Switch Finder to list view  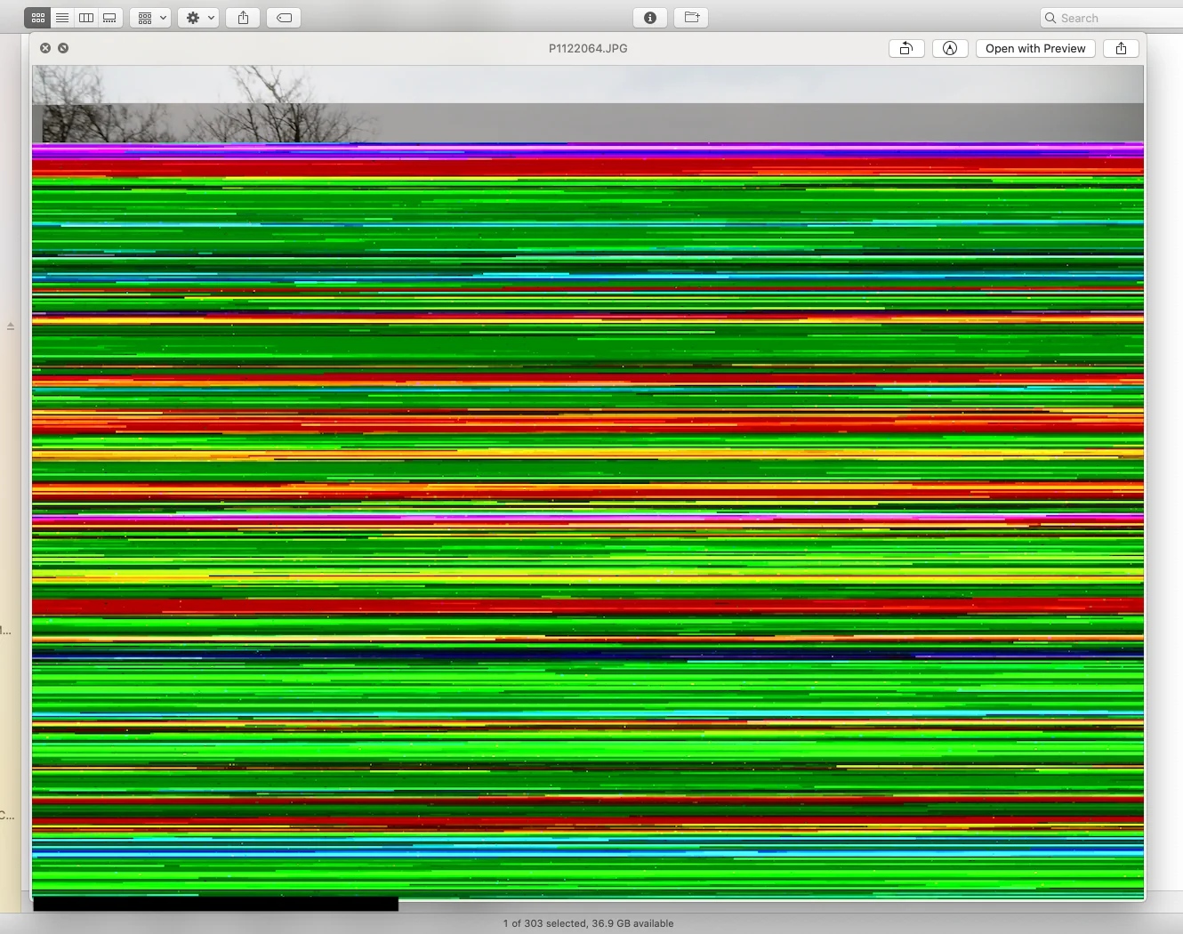click(x=62, y=18)
